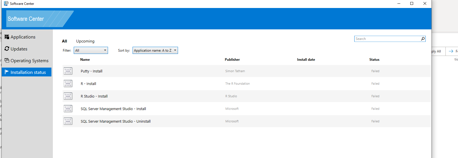Click the Software Center title bar icon

pyautogui.click(x=6, y=3)
